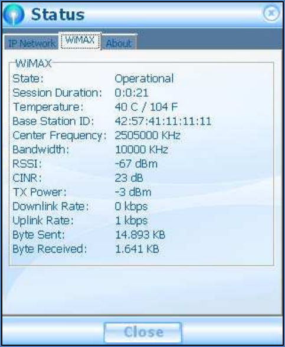
Task: Click the Downlink Rate 0 kbps value
Action: (x=131, y=207)
